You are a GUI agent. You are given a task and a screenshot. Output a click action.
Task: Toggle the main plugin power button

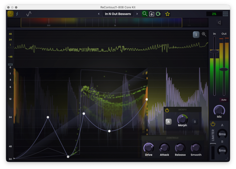(10, 14)
